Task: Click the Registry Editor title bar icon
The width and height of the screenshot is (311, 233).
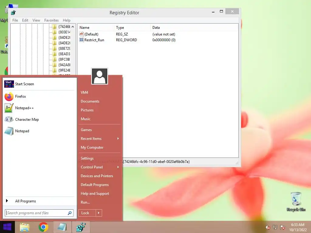Action: 13,13
